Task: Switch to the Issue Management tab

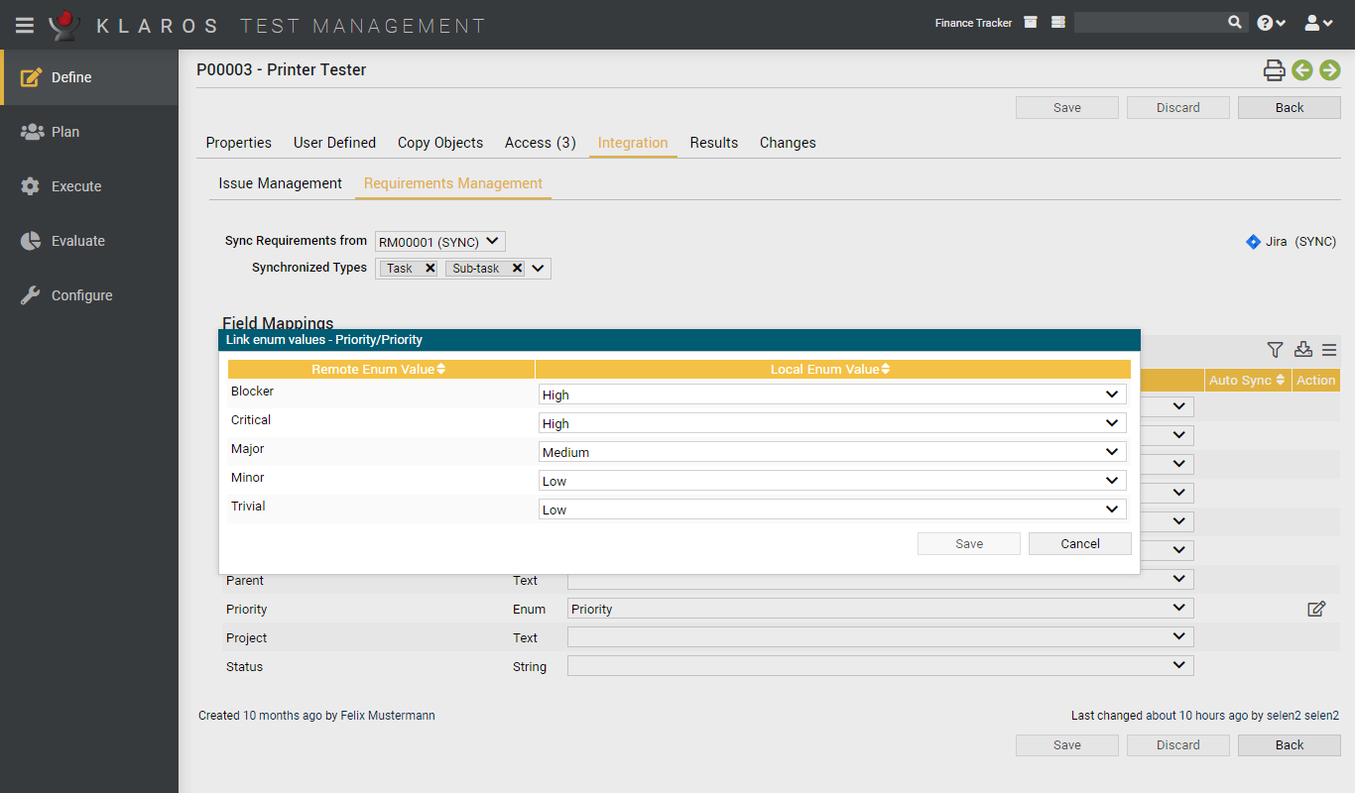Action: (x=280, y=183)
